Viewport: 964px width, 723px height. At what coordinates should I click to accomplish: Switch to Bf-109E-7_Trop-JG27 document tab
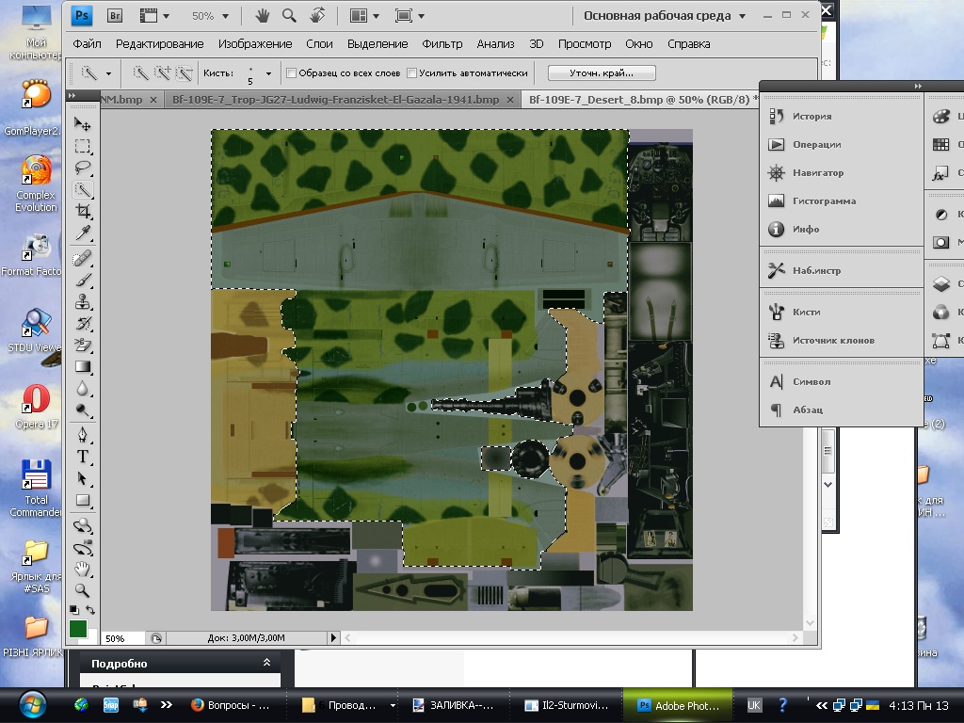point(334,99)
